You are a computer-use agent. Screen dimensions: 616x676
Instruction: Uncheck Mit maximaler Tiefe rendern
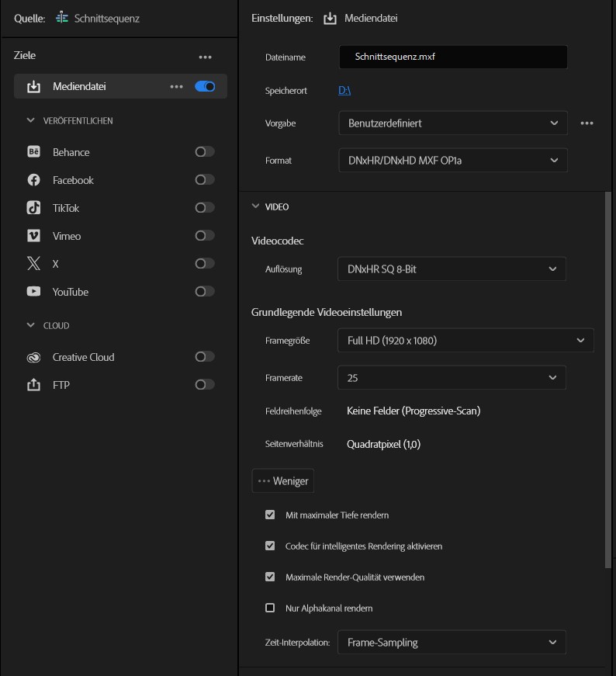click(270, 515)
